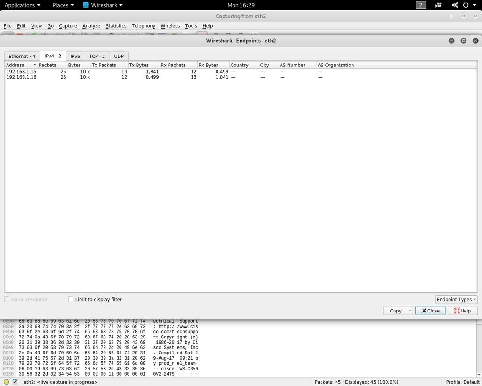482x386 pixels.
Task: Open the TCP · 2 tab
Action: point(97,57)
